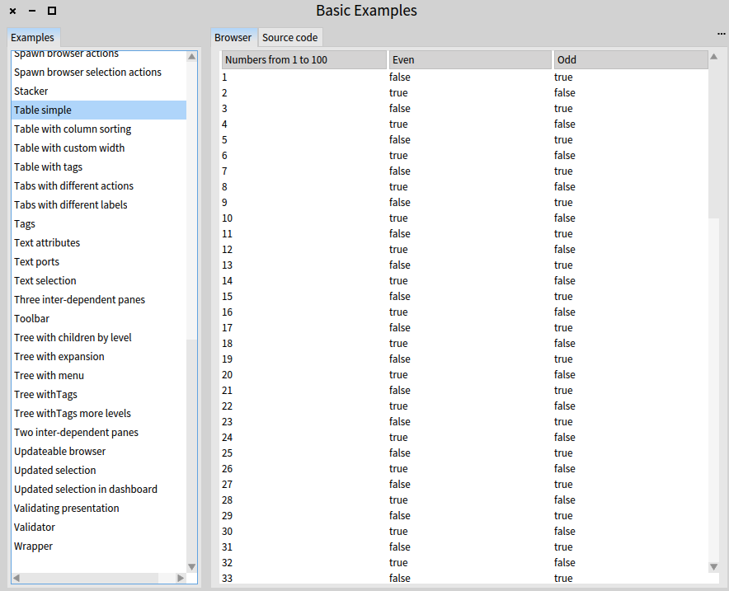Select the Browser tab
Screen dimensions: 729x591
click(x=233, y=37)
